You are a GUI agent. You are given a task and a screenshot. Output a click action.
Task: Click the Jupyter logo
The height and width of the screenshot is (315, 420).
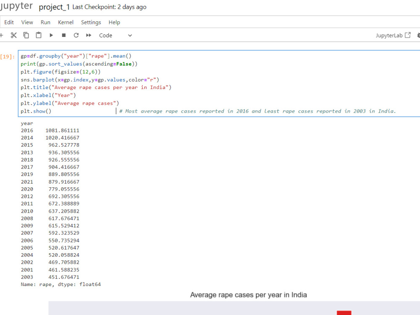16,6
